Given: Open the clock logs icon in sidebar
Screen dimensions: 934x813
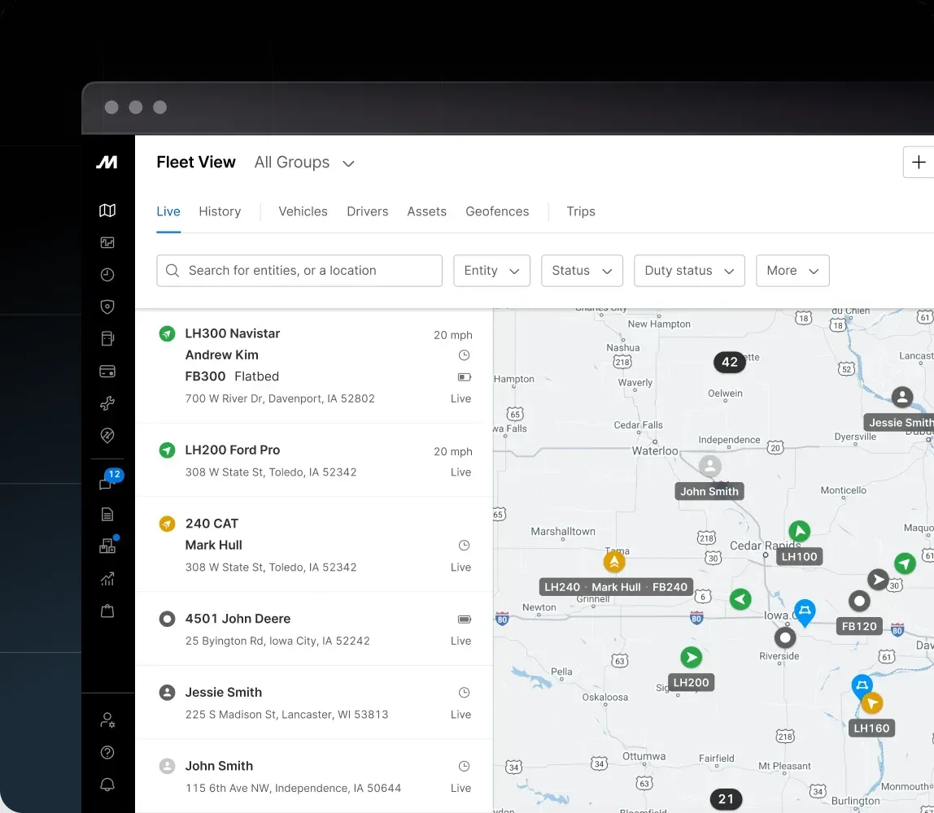Looking at the screenshot, I should tap(107, 274).
